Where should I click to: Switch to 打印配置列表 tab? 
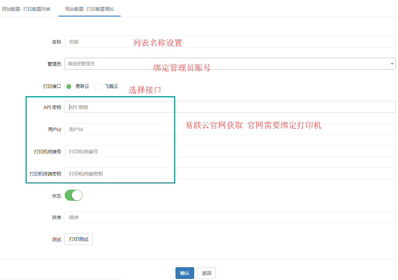26,9
